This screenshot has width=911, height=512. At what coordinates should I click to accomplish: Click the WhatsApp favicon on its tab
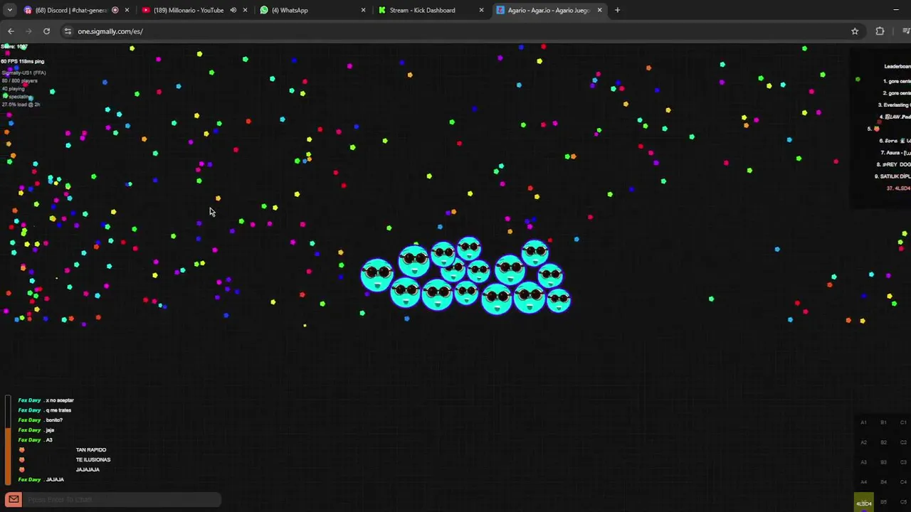pos(264,10)
